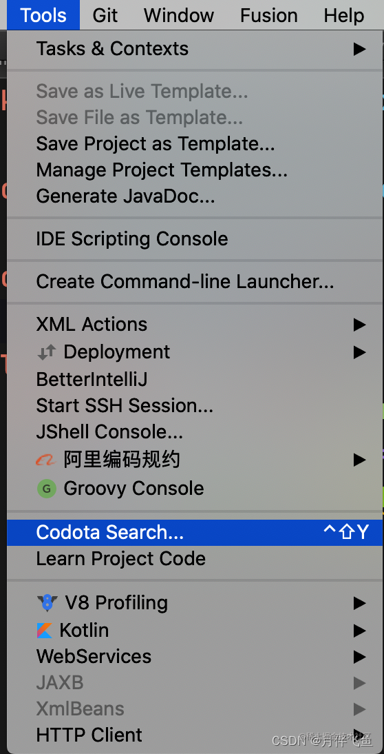
Task: Expand the XML Actions submenu arrow
Action: (359, 325)
